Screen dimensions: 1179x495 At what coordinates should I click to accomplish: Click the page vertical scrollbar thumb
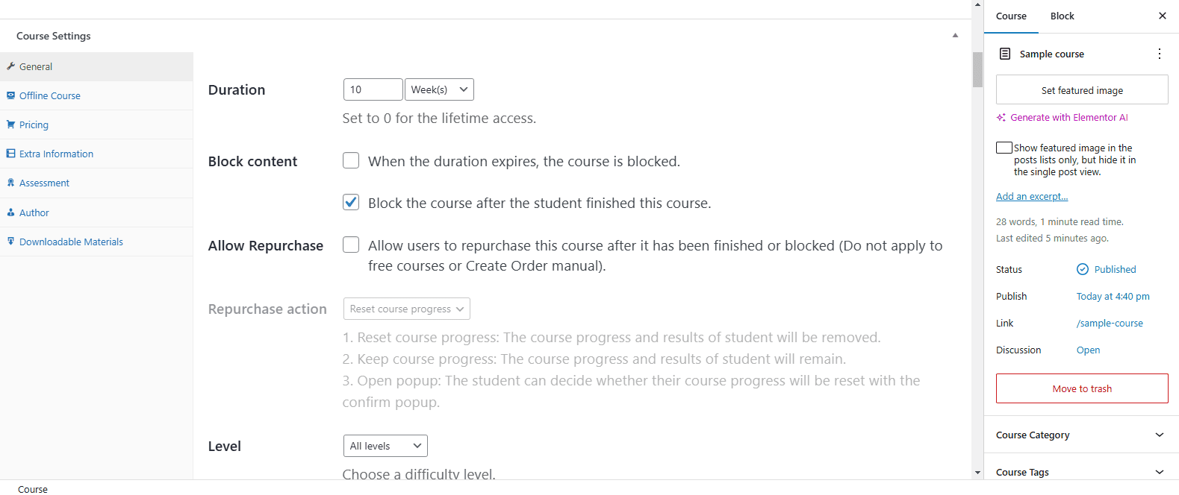977,69
